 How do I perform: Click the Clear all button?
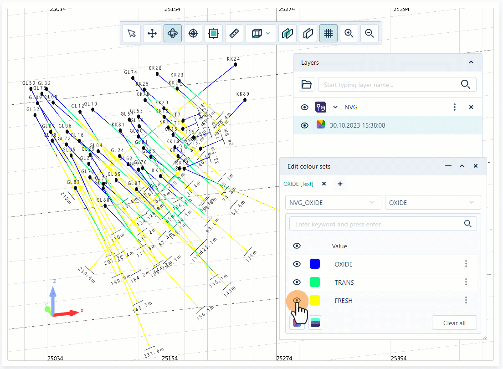pos(454,323)
